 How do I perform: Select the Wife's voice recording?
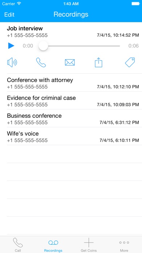tap(73, 136)
